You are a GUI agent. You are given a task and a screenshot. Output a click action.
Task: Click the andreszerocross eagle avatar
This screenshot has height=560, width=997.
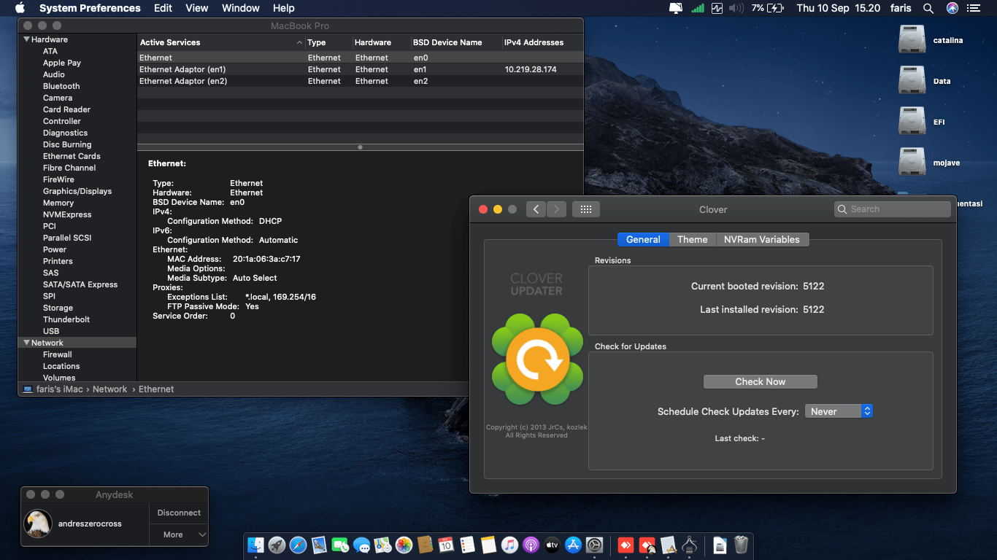pyautogui.click(x=38, y=524)
